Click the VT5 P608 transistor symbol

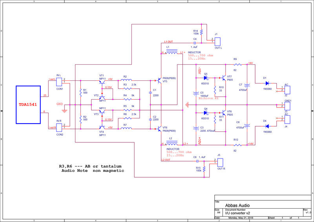(x=159, y=80)
